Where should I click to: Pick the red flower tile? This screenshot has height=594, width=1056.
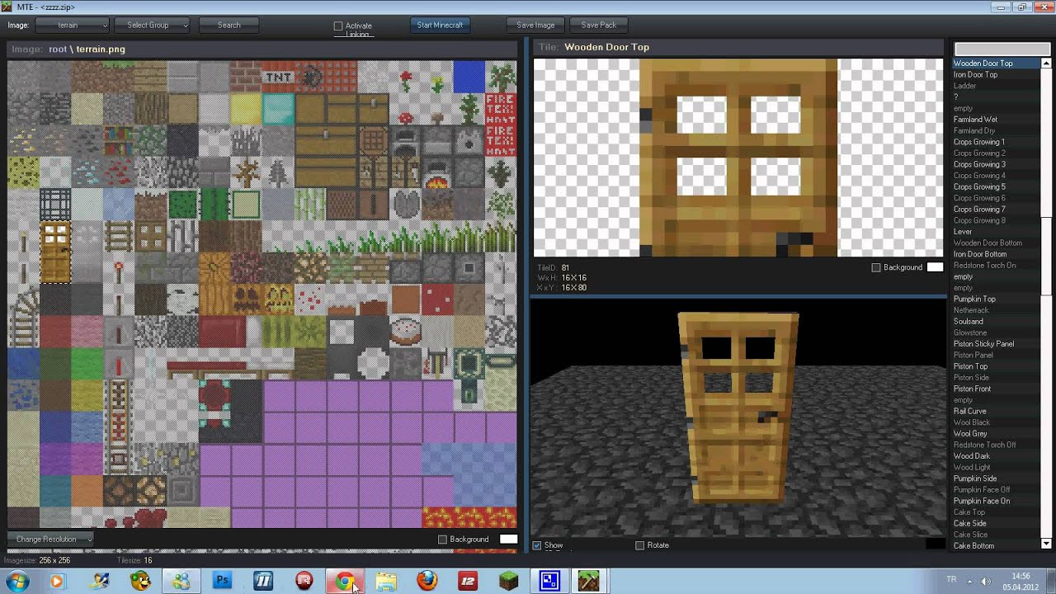pos(404,77)
